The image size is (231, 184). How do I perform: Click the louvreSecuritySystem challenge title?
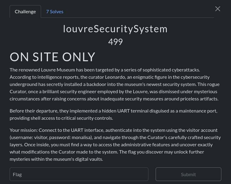115,29
